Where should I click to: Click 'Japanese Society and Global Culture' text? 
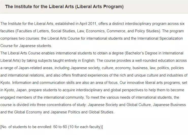click(119, 105)
